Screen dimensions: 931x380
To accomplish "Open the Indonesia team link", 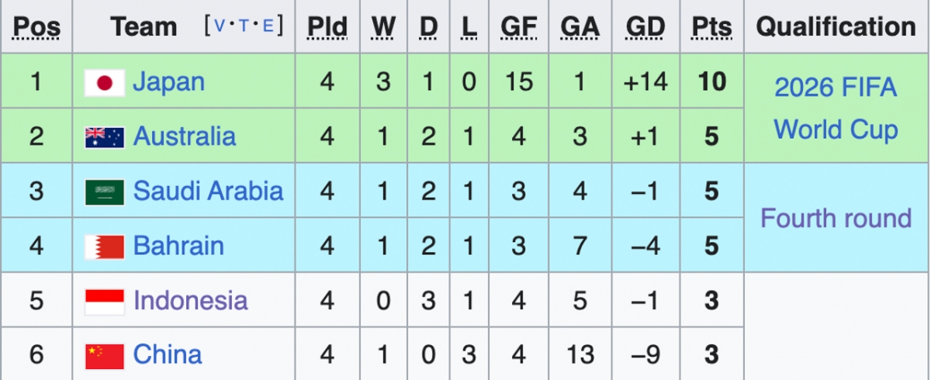I will coord(191,300).
